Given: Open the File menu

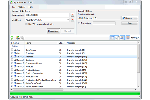Looking at the screenshot, I should 14,7.
